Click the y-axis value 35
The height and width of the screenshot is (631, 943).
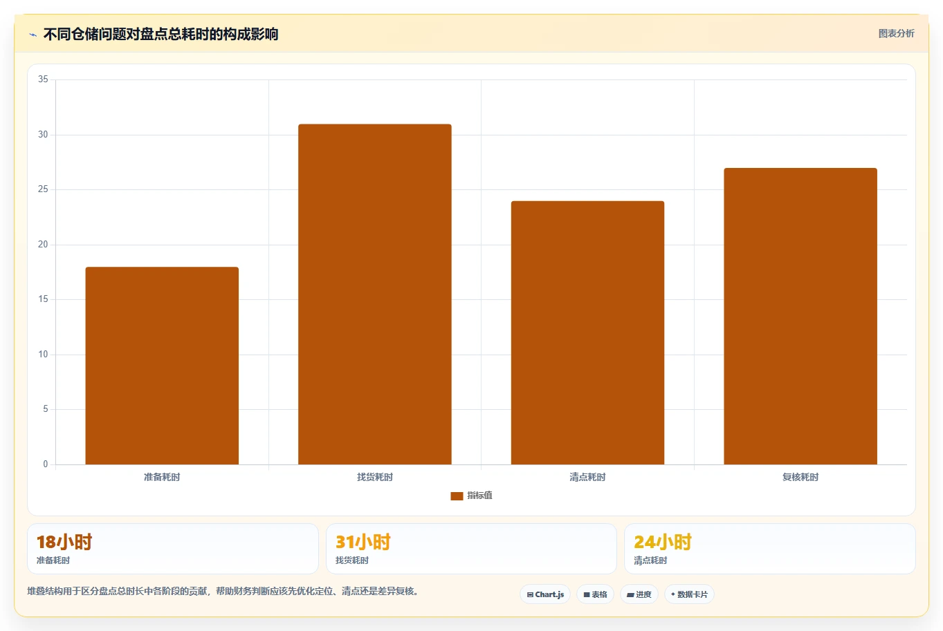[x=43, y=79]
